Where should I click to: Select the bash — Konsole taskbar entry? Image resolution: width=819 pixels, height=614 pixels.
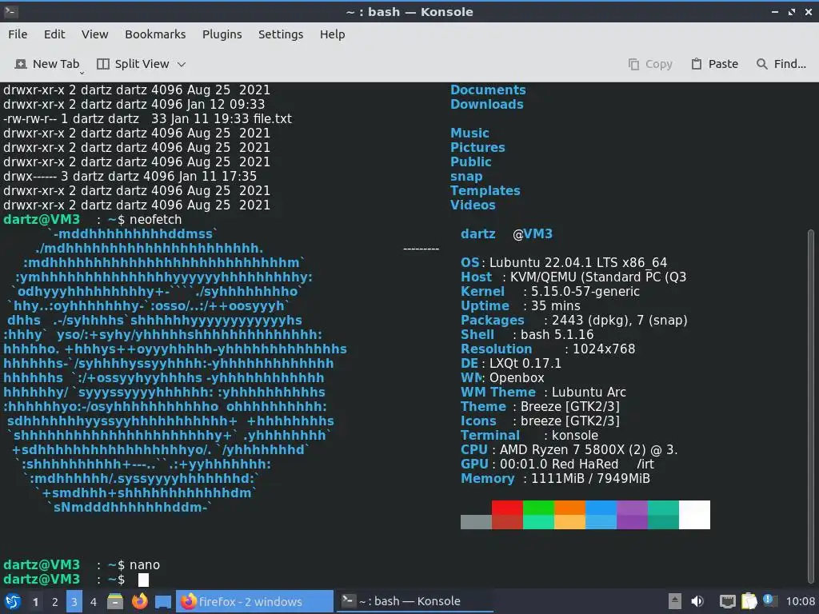(x=415, y=601)
